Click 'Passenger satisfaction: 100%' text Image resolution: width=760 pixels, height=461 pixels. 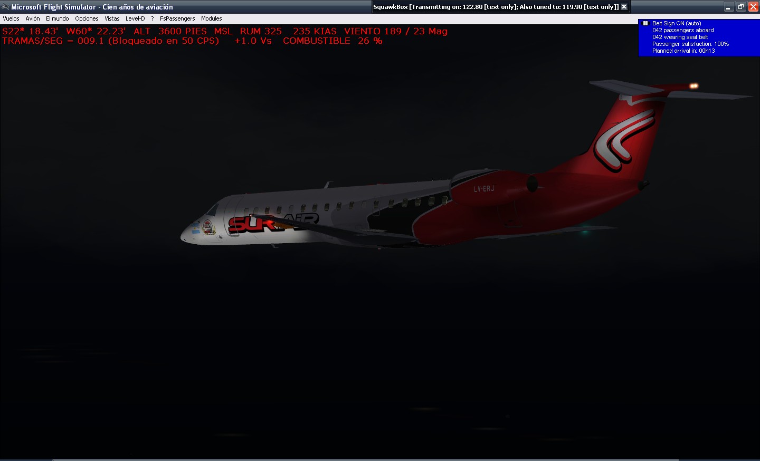point(690,44)
